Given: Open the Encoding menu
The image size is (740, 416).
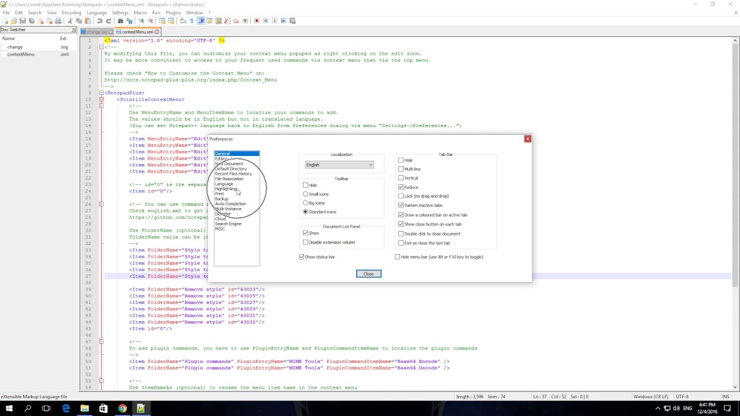Looking at the screenshot, I should click(x=71, y=12).
